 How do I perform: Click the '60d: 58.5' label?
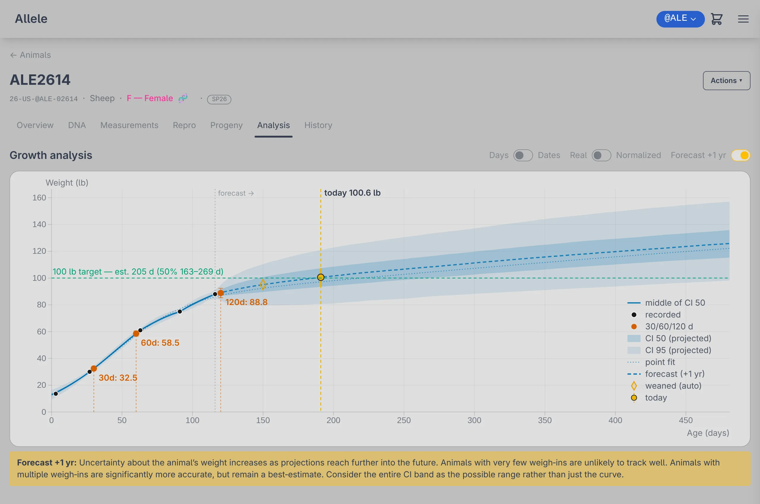click(160, 343)
